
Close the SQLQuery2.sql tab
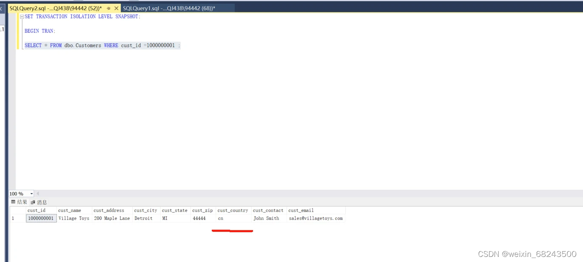pyautogui.click(x=116, y=8)
